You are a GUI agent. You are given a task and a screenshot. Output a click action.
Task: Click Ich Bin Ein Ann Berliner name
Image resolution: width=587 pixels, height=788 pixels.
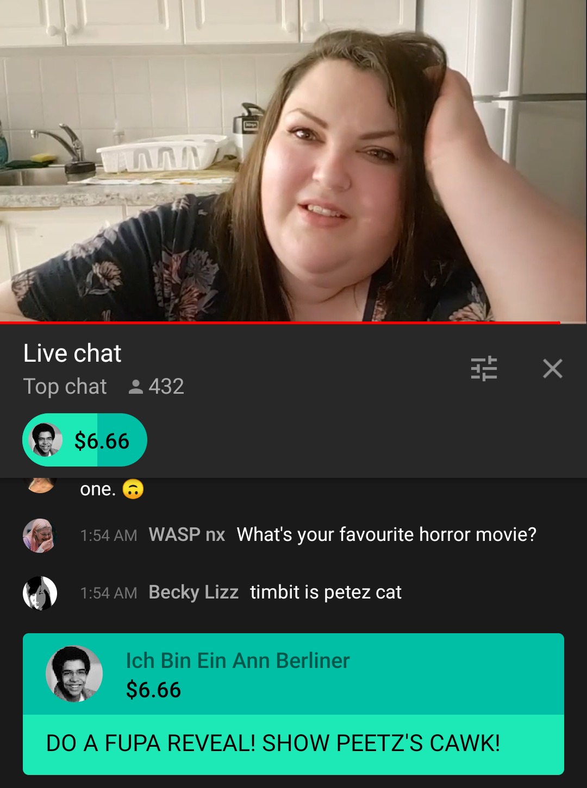pos(238,661)
